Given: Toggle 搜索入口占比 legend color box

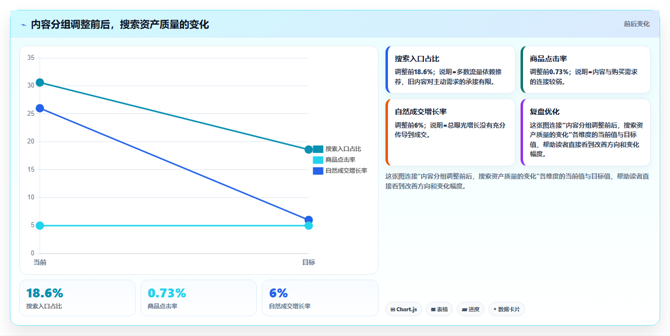Looking at the screenshot, I should tap(318, 149).
